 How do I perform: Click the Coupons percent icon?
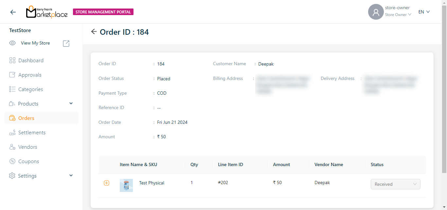click(12, 161)
